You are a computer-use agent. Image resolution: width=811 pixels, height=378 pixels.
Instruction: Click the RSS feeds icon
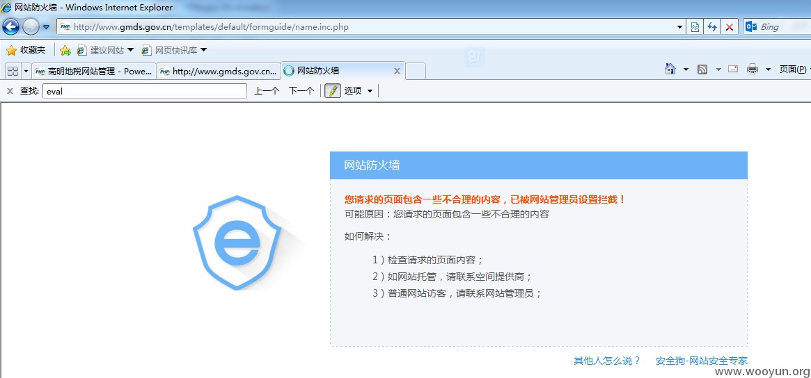coord(702,69)
